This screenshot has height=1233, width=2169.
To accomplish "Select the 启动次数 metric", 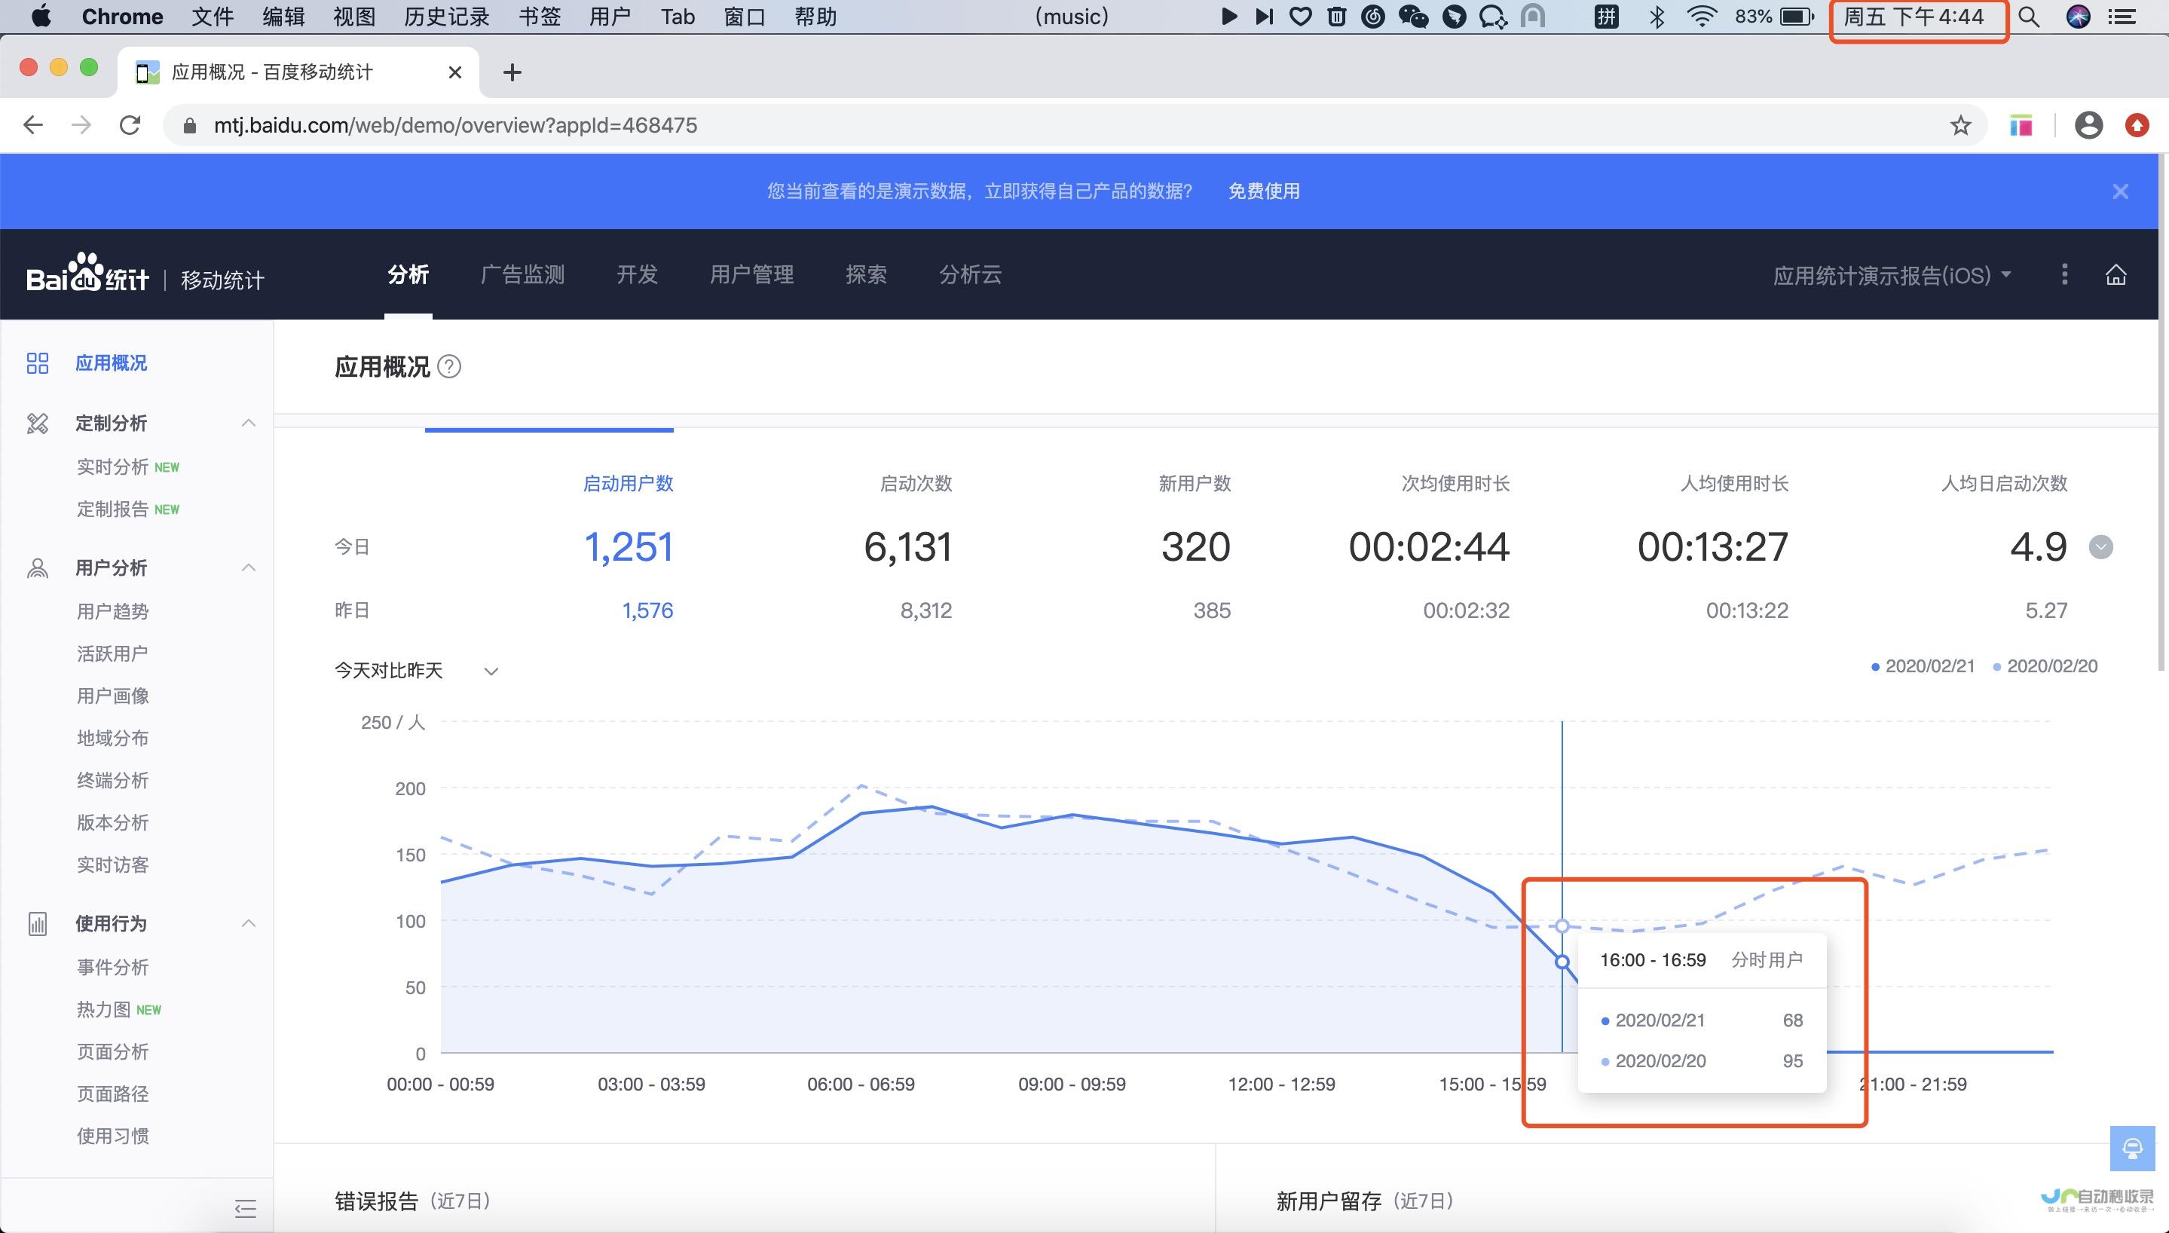I will [x=916, y=484].
